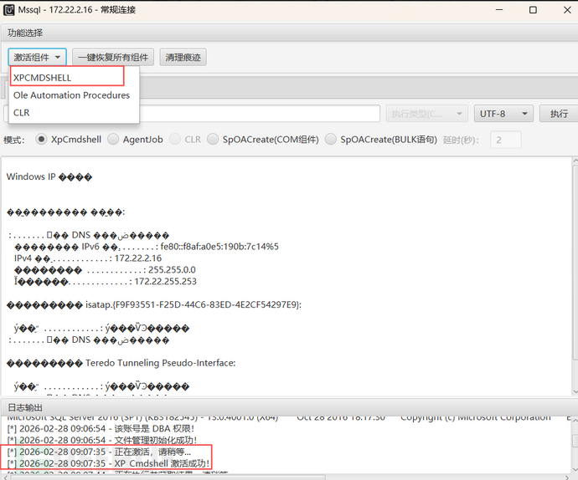Select the XpCmdshell mode radio button
The width and height of the screenshot is (578, 480).
42,140
